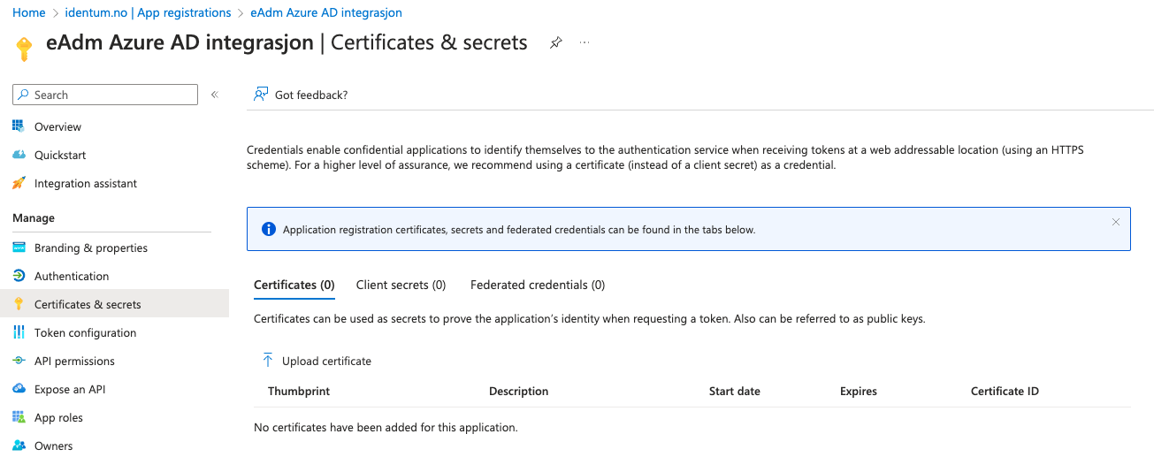Collapse the sidebar with double chevron

click(214, 95)
